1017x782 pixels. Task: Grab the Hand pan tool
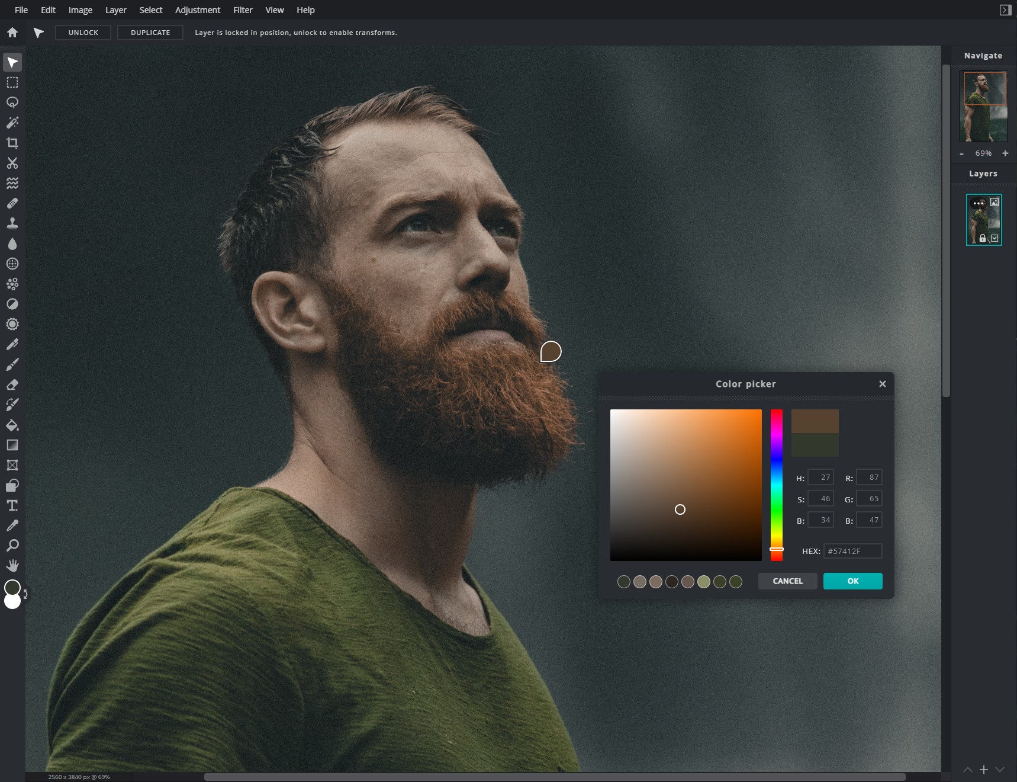point(12,565)
